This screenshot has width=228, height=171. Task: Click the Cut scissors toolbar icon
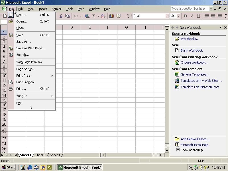pos(61,16)
